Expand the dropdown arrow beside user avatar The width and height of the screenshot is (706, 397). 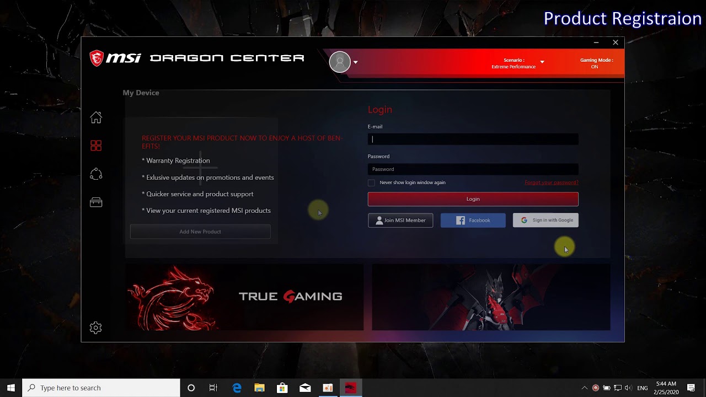(355, 62)
